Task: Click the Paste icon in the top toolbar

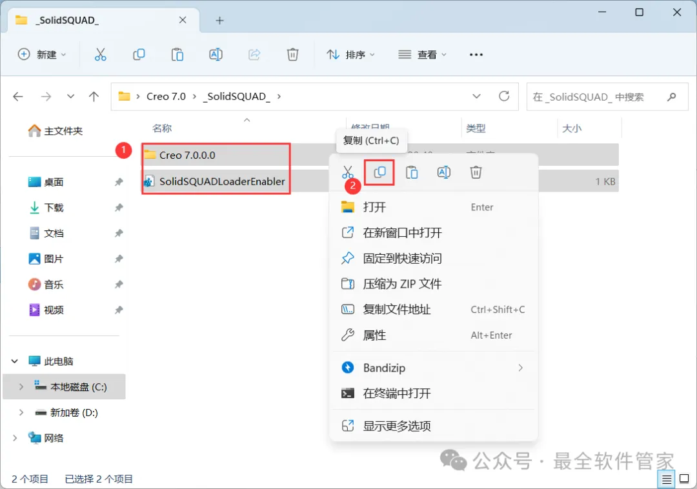Action: pyautogui.click(x=177, y=55)
